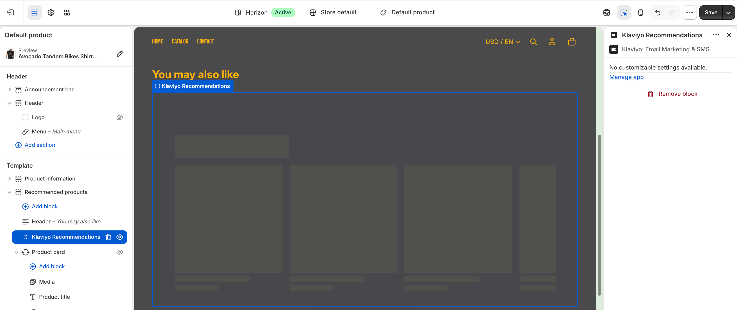The height and width of the screenshot is (310, 737).
Task: Open the Default product template selector
Action: pyautogui.click(x=407, y=12)
